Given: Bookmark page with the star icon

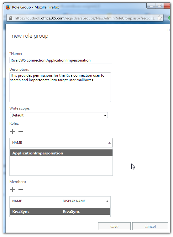Looking at the screenshot, I should (159, 18).
